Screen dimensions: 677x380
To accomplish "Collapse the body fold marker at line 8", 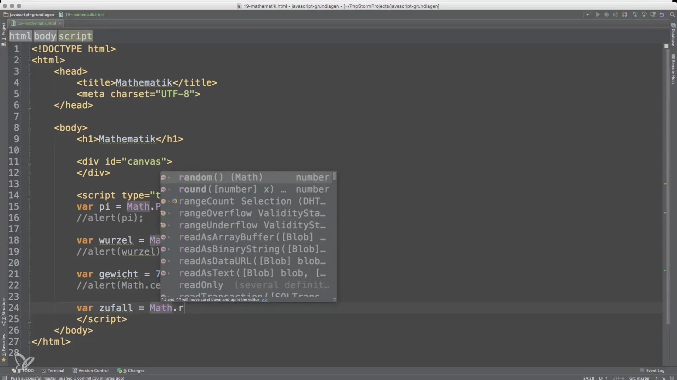I will click(x=29, y=129).
